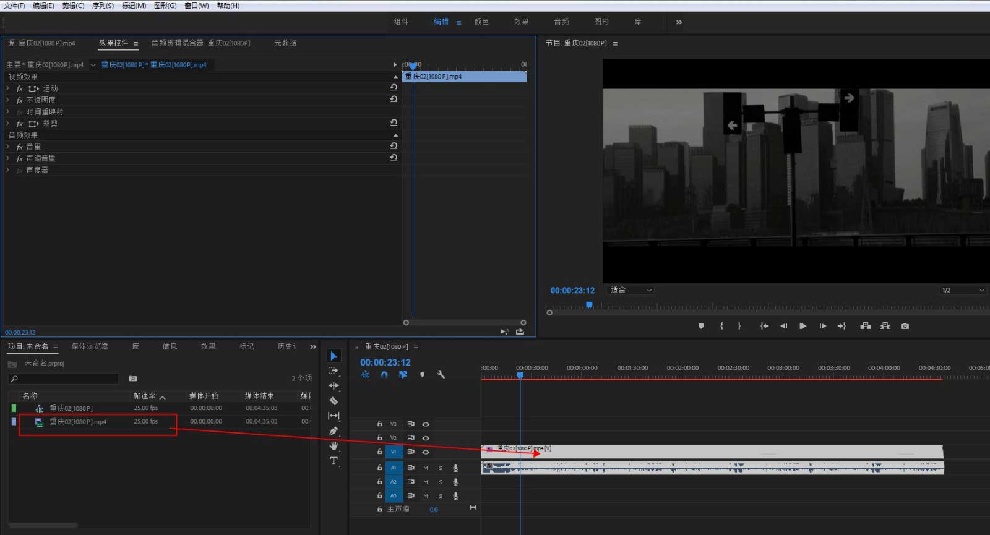Screen dimensions: 990x535
Task: Open the 适合 zoom level dropdown
Action: pyautogui.click(x=631, y=290)
